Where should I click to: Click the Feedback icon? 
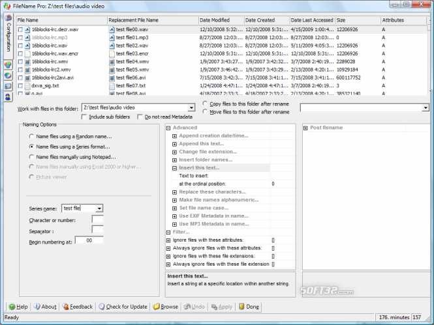(66, 307)
